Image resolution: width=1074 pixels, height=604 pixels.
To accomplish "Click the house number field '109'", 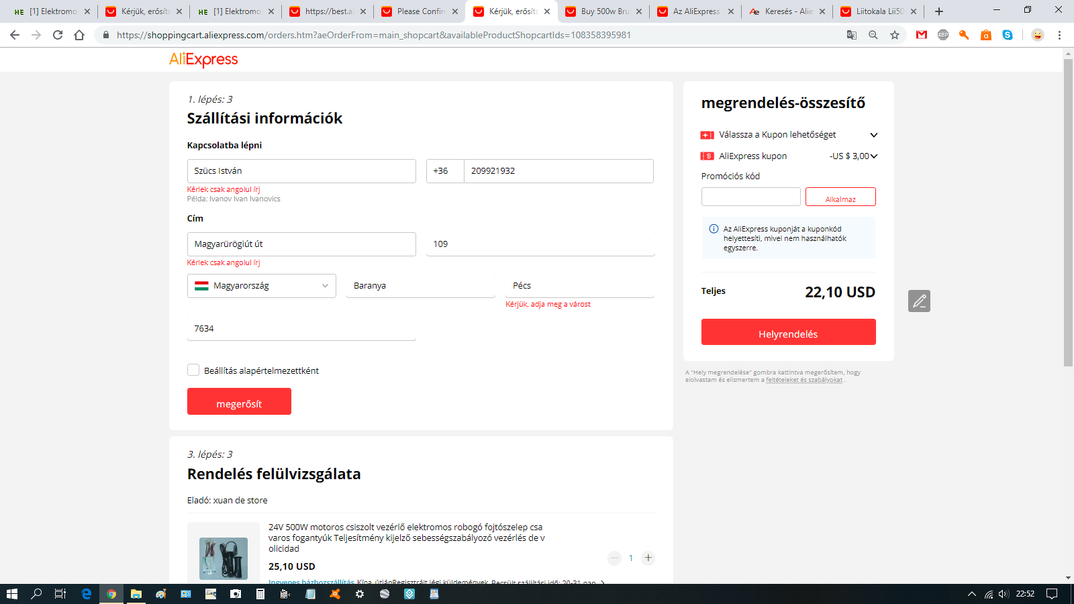I will [540, 244].
